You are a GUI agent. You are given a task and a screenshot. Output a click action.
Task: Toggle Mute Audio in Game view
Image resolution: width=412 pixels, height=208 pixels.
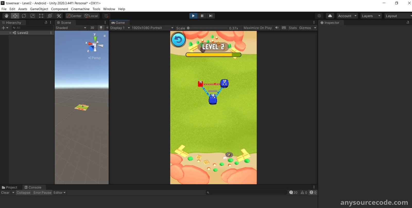point(277,28)
